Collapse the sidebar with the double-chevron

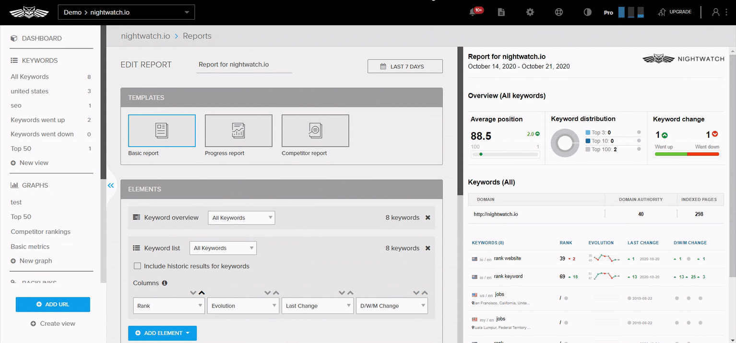tap(111, 185)
